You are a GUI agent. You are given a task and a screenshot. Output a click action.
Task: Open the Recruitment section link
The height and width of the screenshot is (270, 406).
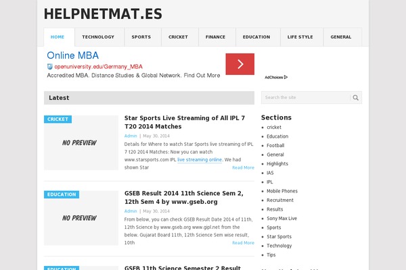pyautogui.click(x=280, y=200)
